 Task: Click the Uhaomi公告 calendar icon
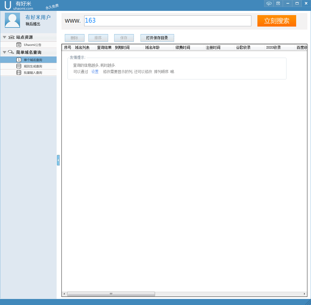[19, 45]
